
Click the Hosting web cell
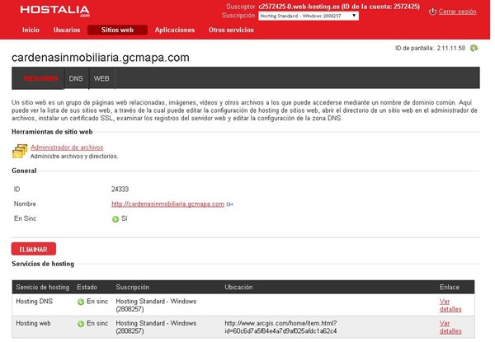33,323
